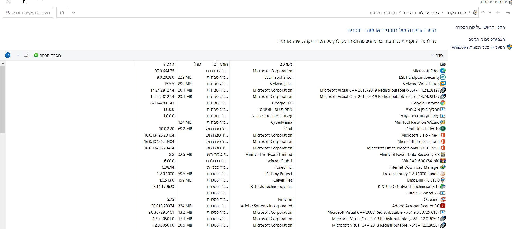Image resolution: width=512 pixels, height=229 pixels.
Task: Select the Google Chrome icon in list
Action: coord(443,103)
